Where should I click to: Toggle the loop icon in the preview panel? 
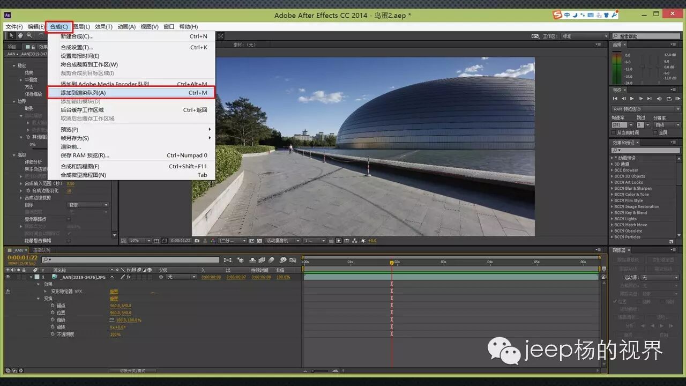coord(668,99)
